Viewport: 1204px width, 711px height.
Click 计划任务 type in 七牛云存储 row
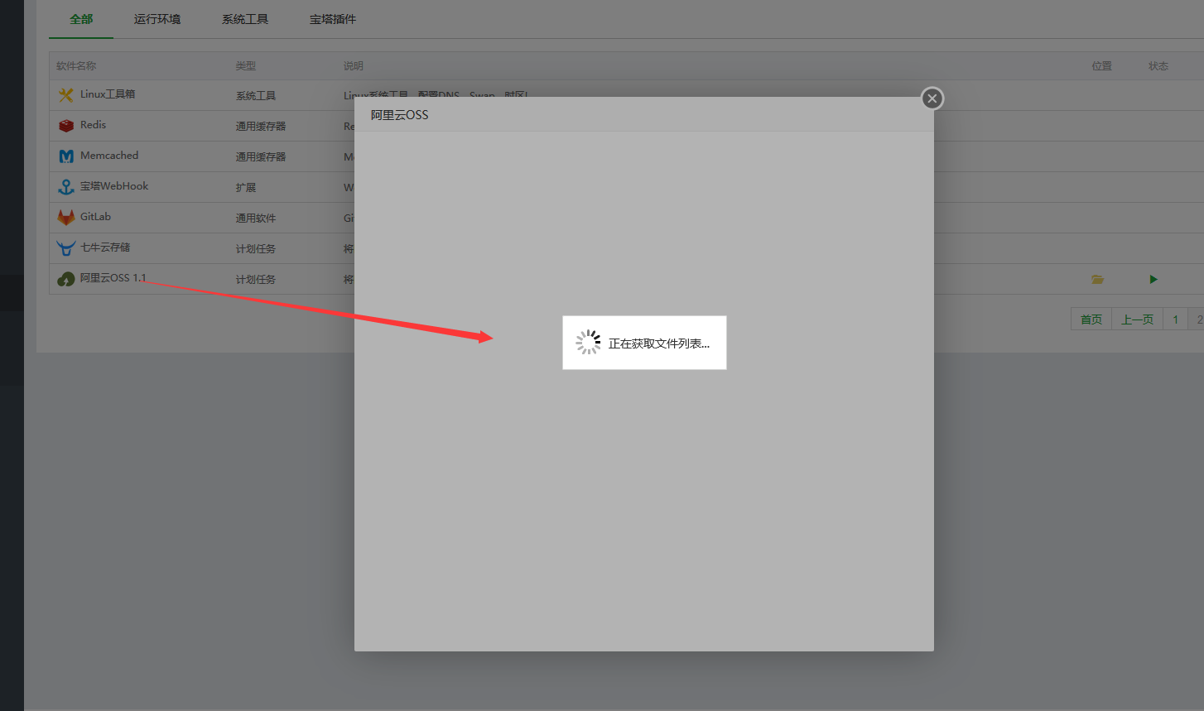[x=256, y=249]
